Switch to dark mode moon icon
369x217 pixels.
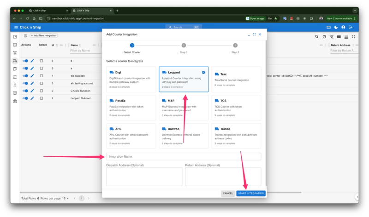tap(336, 27)
